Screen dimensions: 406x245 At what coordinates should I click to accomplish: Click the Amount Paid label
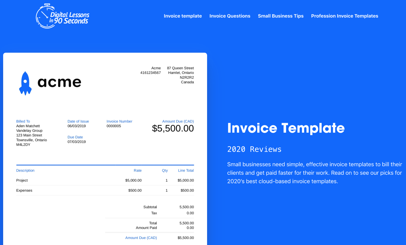(x=147, y=228)
